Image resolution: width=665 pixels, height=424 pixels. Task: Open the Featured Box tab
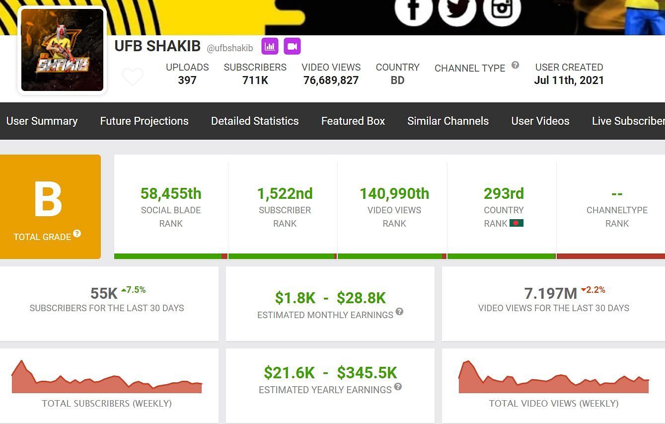click(x=353, y=121)
